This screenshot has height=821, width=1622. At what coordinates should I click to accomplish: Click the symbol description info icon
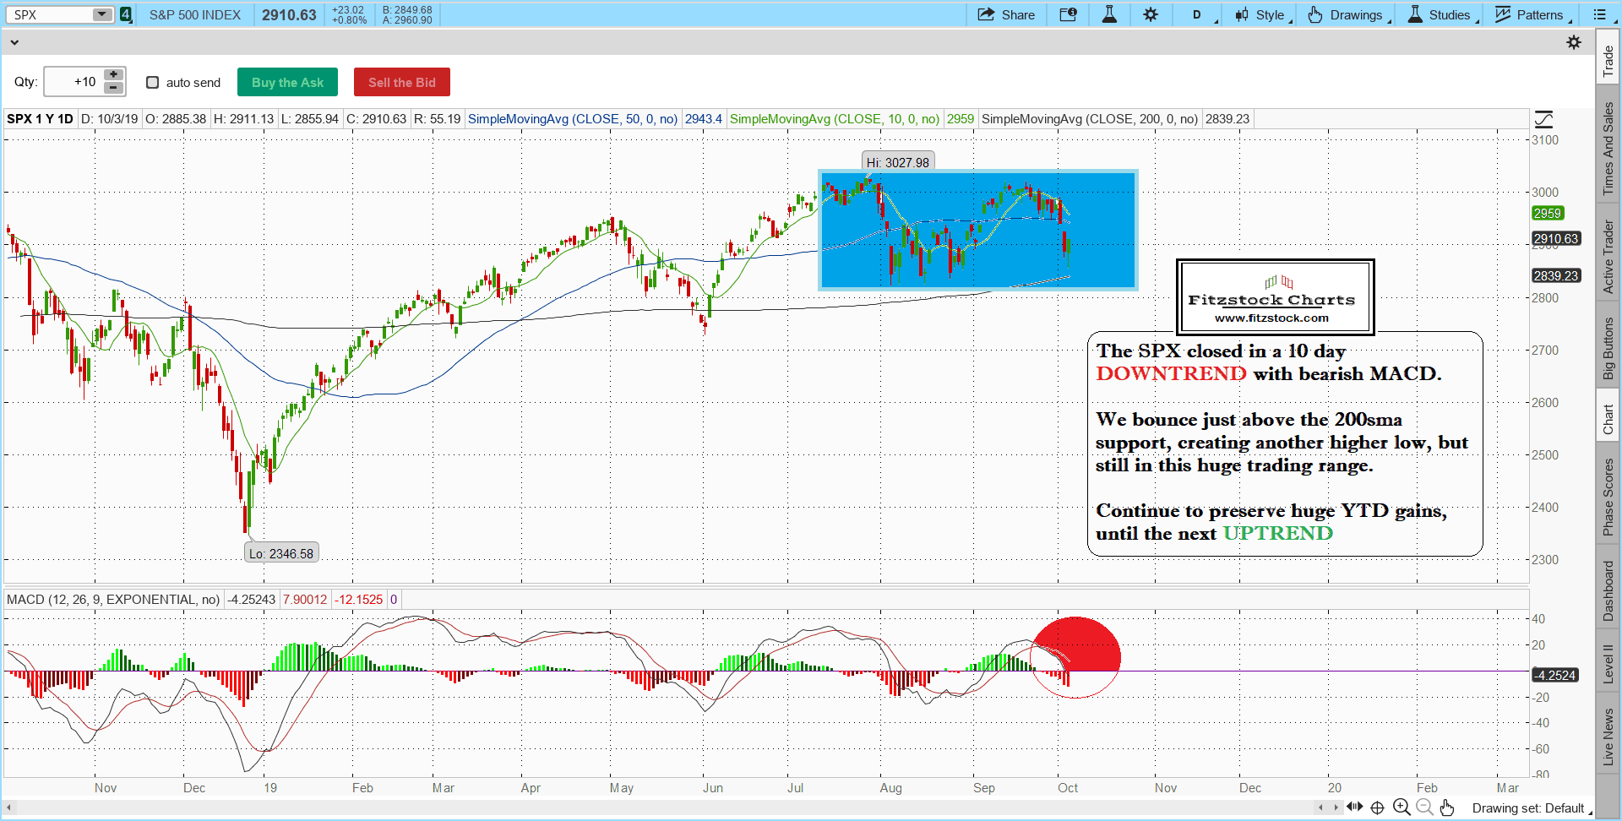[x=1068, y=14]
